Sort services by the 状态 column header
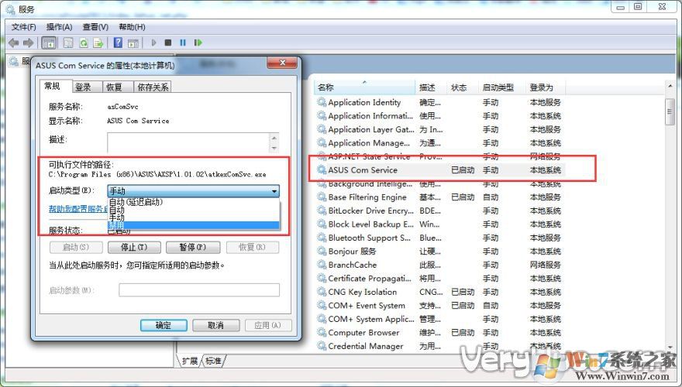 tap(463, 87)
